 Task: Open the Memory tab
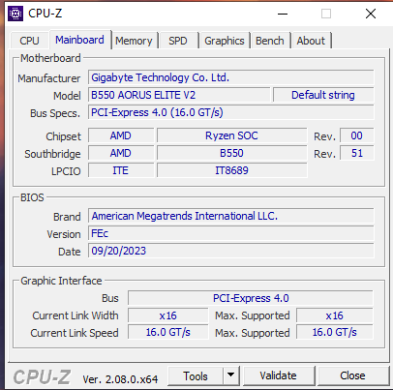click(x=134, y=41)
